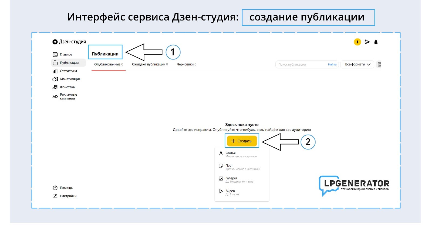The image size is (432, 240).
Task: Open Помощь link in the sidebar
Action: [x=66, y=188]
